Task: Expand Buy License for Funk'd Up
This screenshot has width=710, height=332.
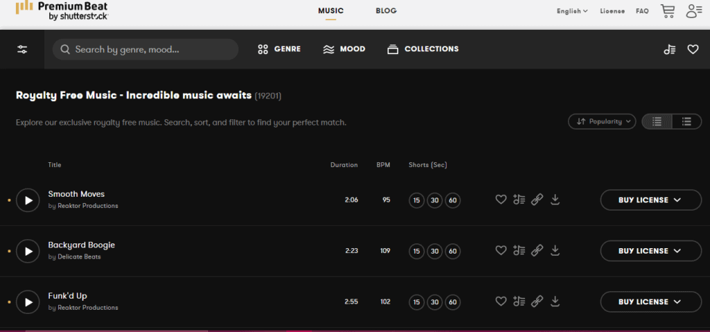Action: click(650, 302)
